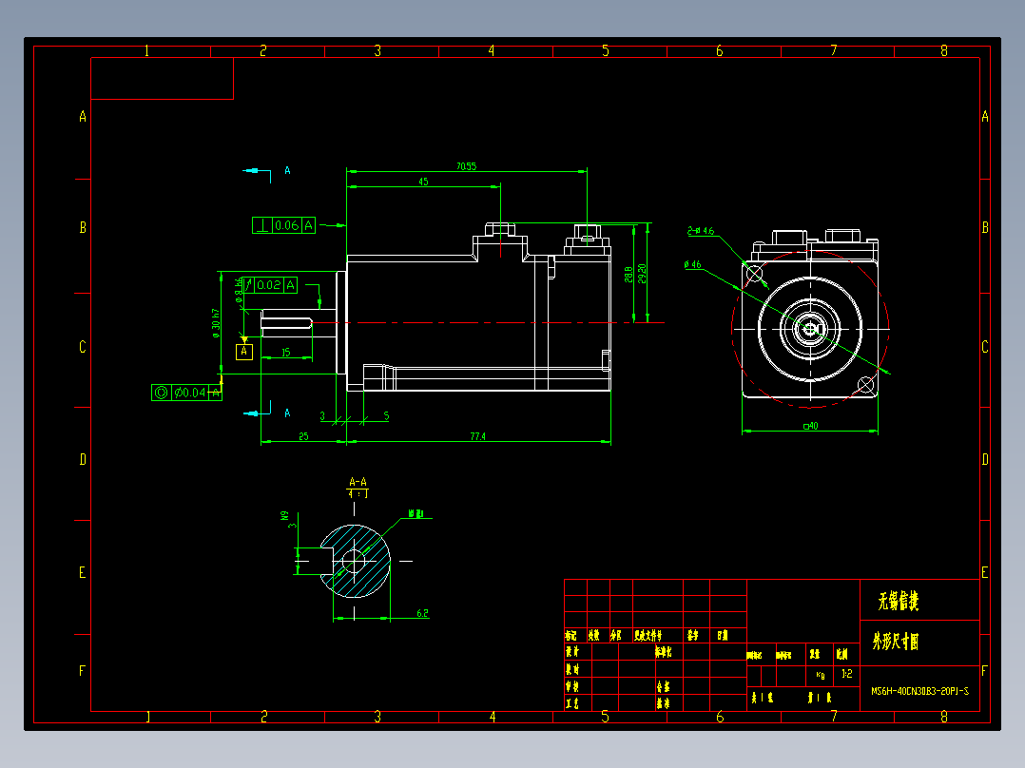Select the Kg unit cell in title block
Viewport: 1025px width, 768px height.
click(x=821, y=675)
